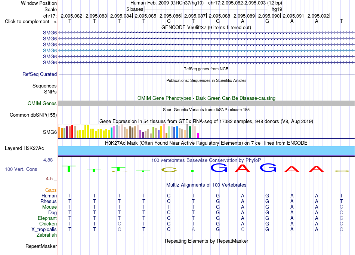Viewport: 355px width, 255px height.
Task: Click the '5 bases' scale bar label
Action: [x=135, y=9]
